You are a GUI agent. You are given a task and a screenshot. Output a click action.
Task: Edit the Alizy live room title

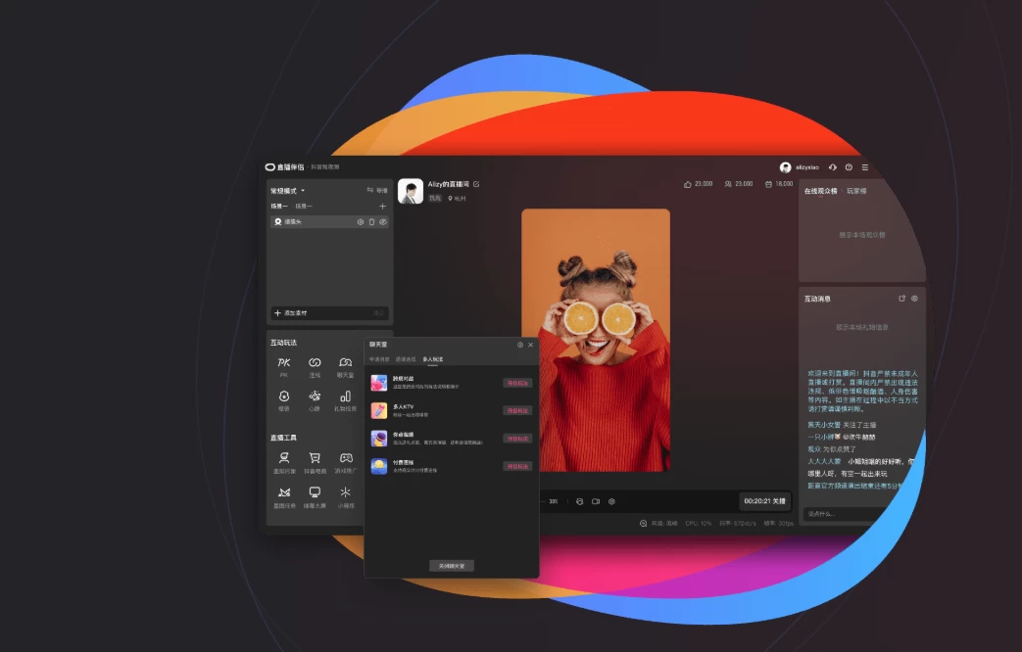(476, 184)
